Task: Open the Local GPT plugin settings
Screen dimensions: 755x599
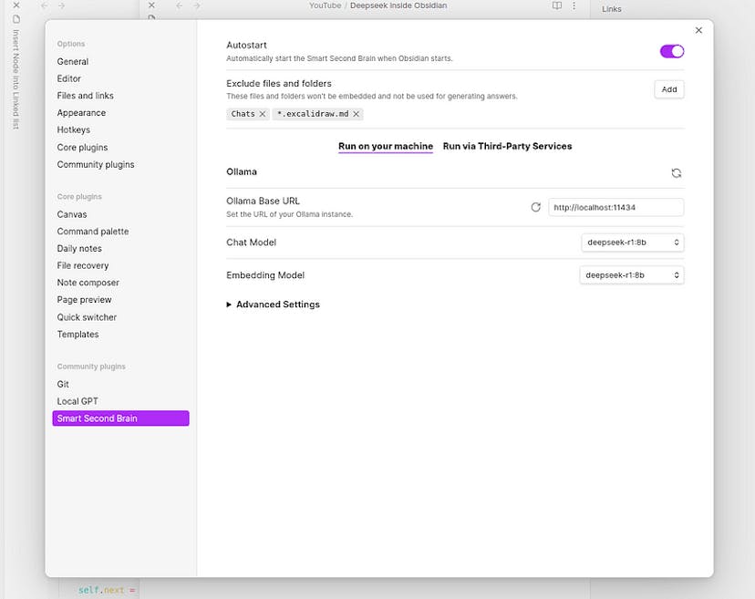Action: 78,401
